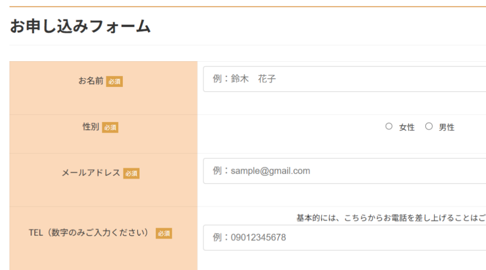Select the 男性 radio button
Image resolution: width=486 pixels, height=270 pixels.
[x=429, y=126]
